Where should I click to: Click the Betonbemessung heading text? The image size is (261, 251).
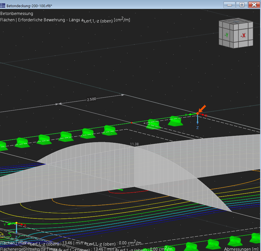(17, 14)
